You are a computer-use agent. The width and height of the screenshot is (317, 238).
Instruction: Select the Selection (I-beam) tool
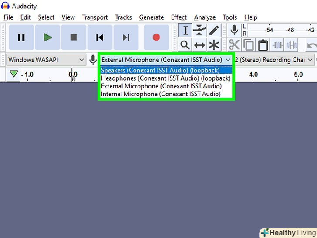[x=185, y=31]
